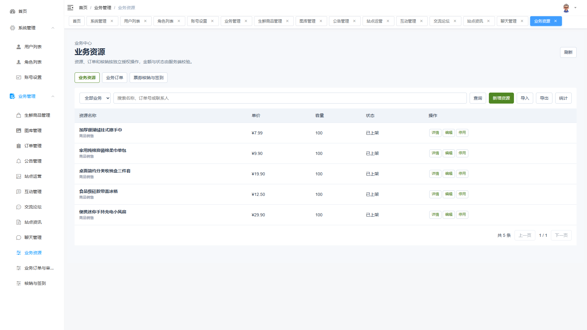Click the card icon for 账号设置
Viewport: 587px width, 330px height.
19,77
